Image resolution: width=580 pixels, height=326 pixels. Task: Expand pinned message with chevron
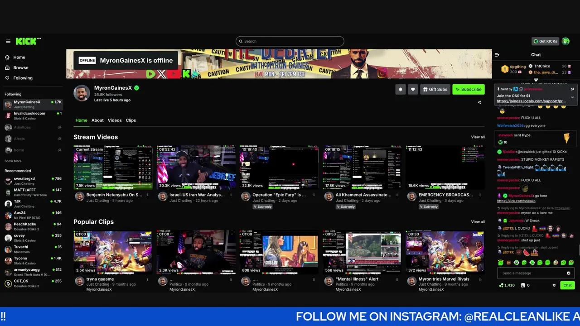(x=572, y=97)
